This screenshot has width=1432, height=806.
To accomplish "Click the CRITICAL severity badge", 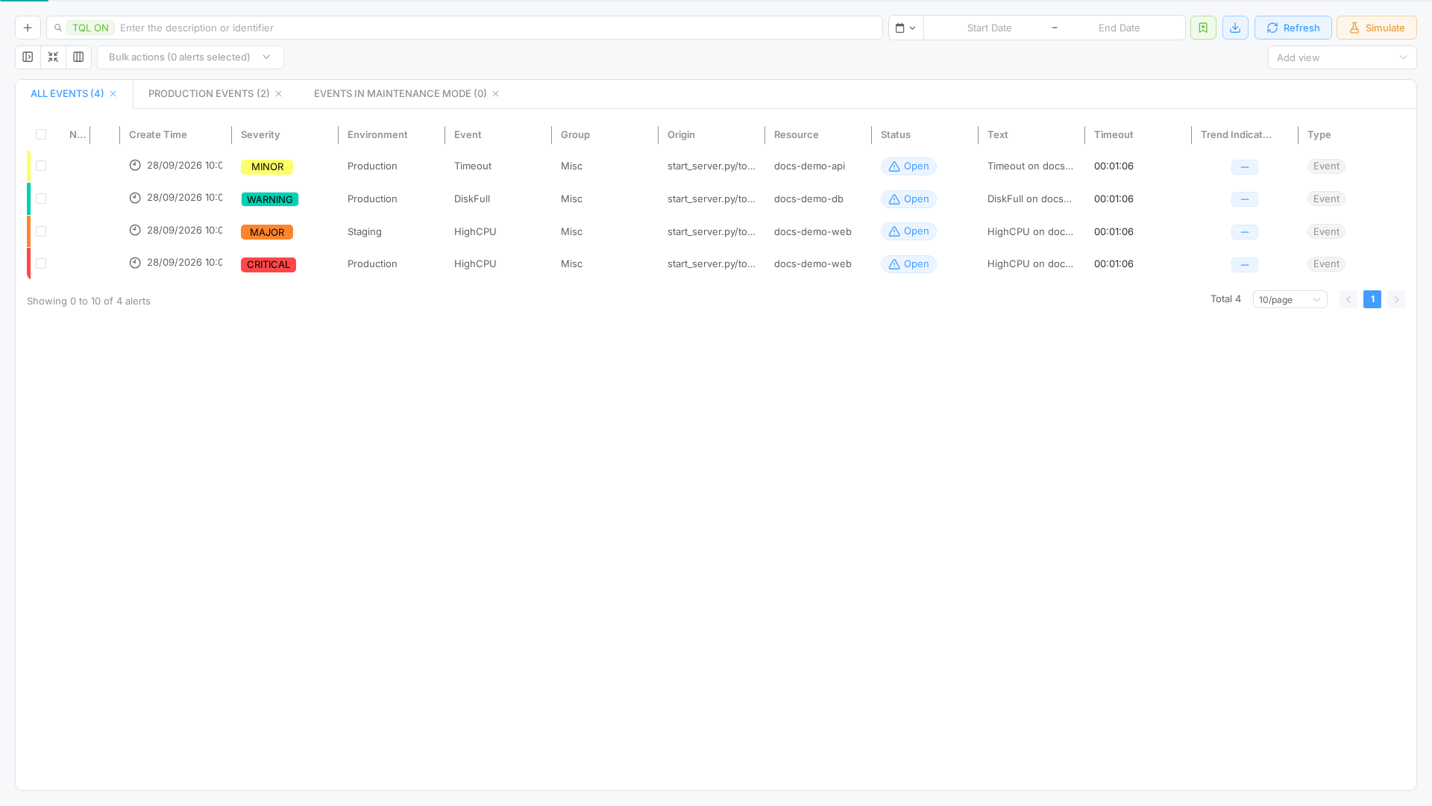I will 268,265.
